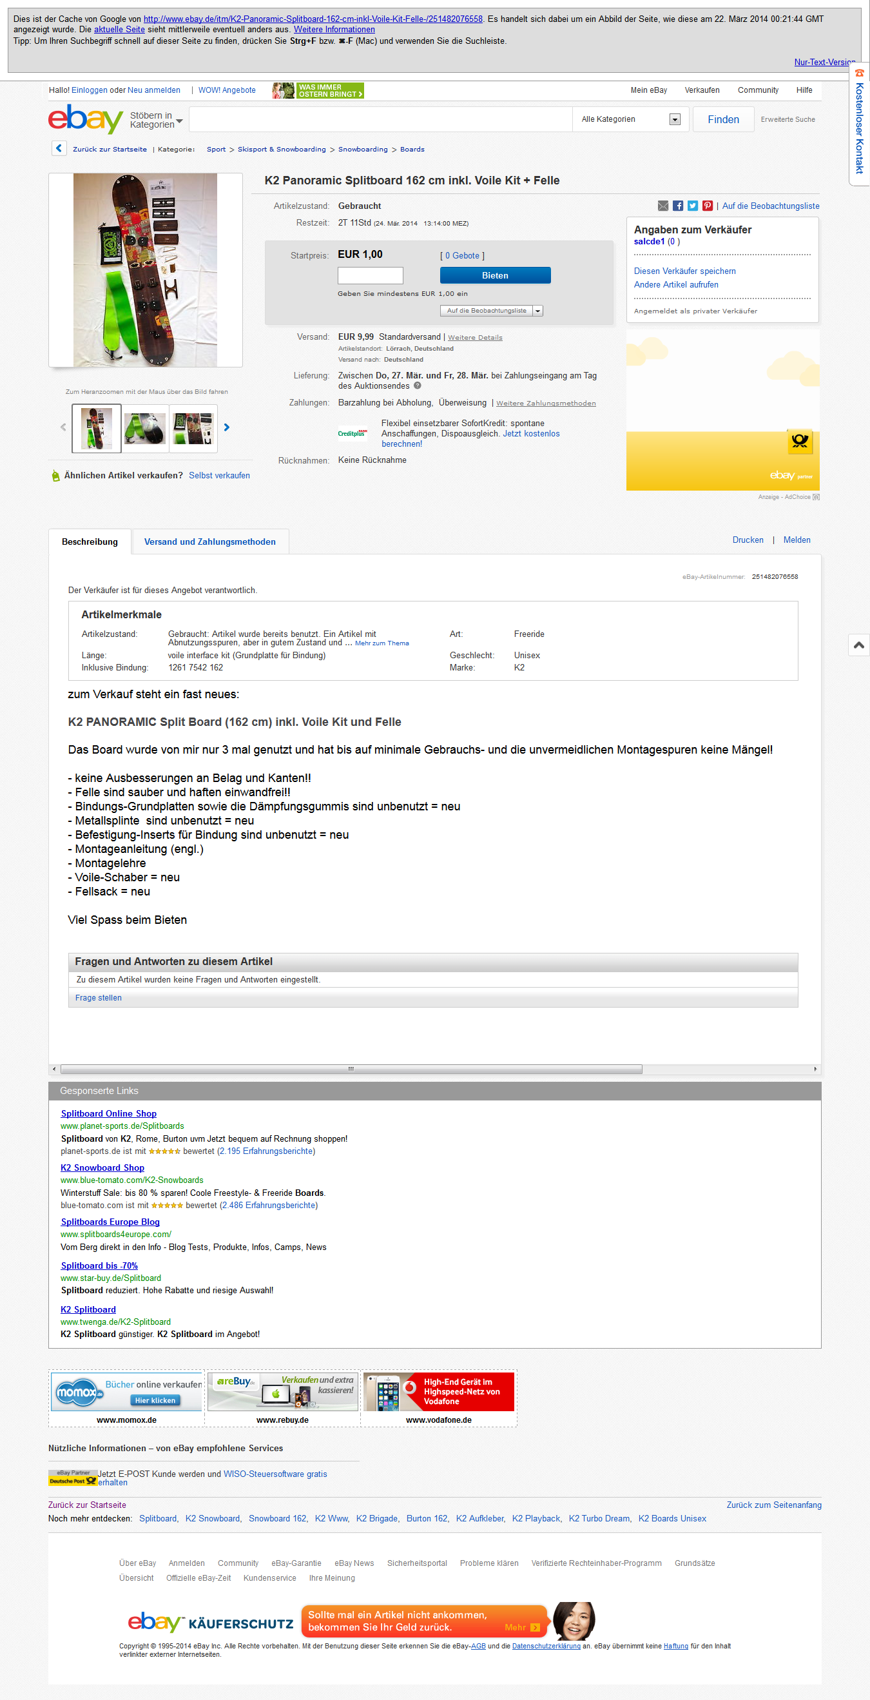Click the Melden link
The height and width of the screenshot is (1700, 870).
pyautogui.click(x=797, y=540)
